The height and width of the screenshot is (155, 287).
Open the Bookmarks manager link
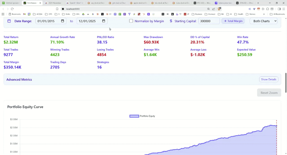pyautogui.click(x=15, y=14)
